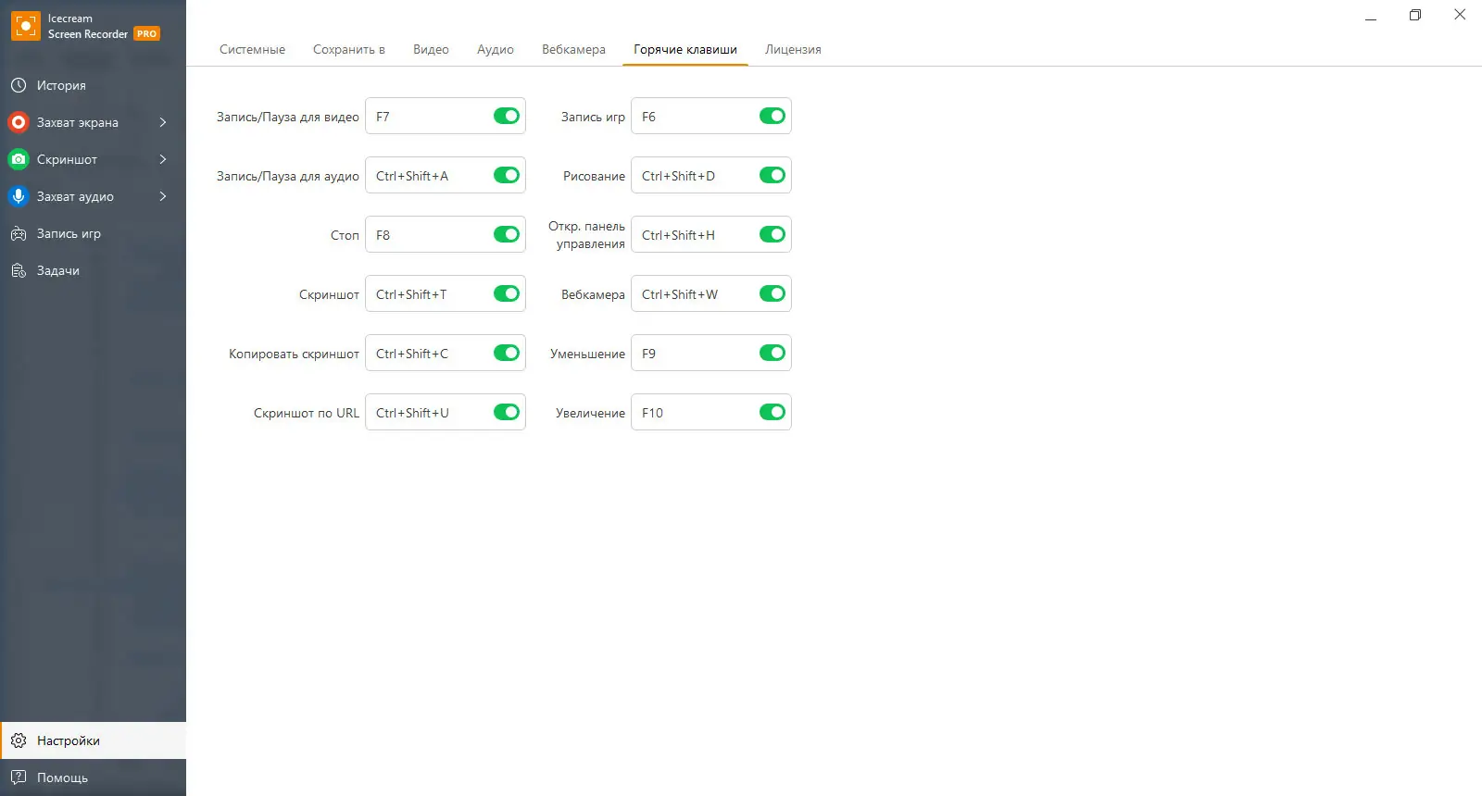This screenshot has height=796, width=1482.
Task: Disable the Запись игр F6 hotkey toggle
Action: pyautogui.click(x=772, y=116)
